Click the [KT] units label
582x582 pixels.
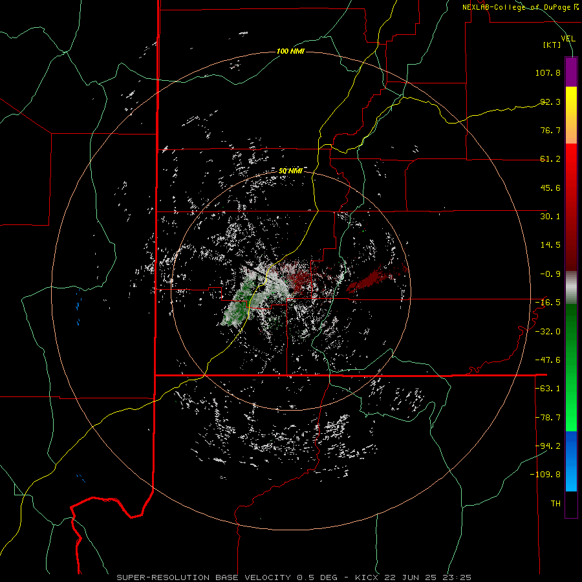tap(552, 45)
